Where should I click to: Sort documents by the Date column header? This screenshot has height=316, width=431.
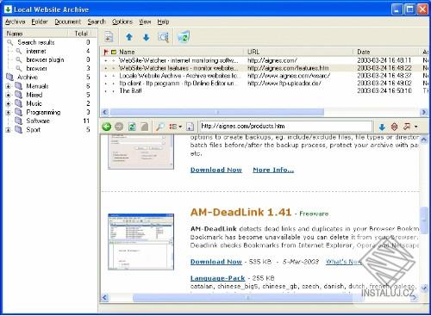(387, 52)
